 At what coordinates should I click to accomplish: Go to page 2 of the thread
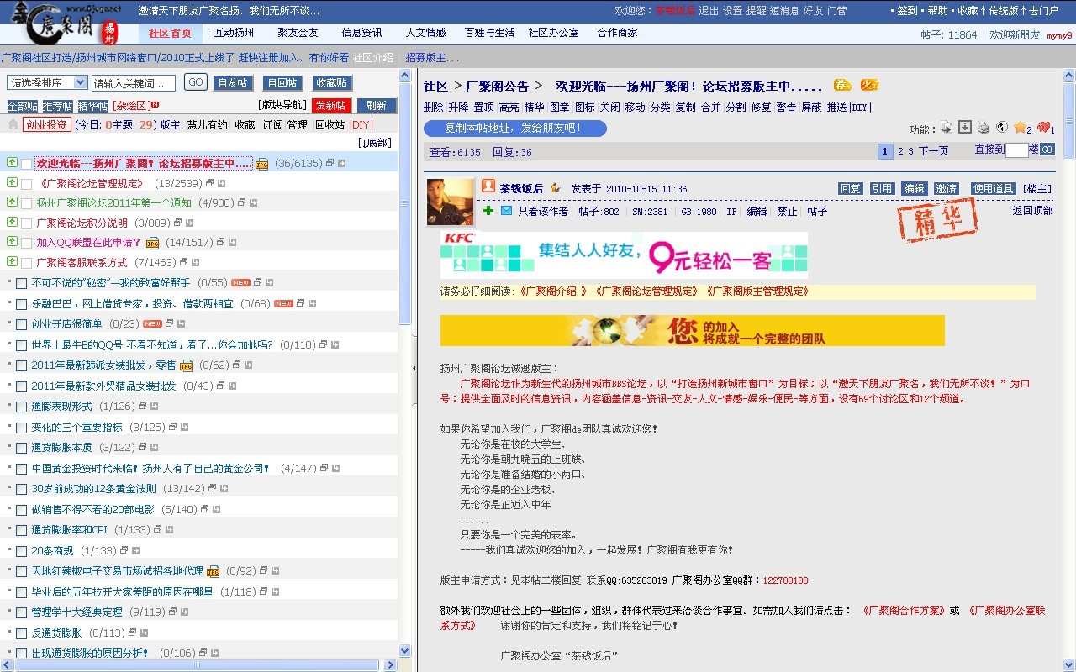pos(900,151)
